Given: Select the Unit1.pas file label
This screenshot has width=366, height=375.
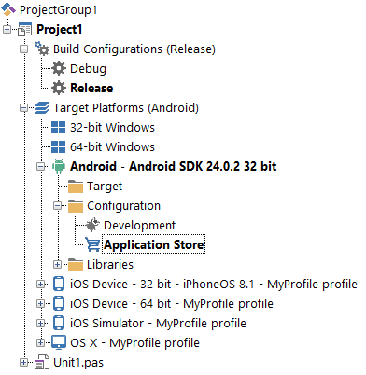Looking at the screenshot, I should pyautogui.click(x=78, y=363).
